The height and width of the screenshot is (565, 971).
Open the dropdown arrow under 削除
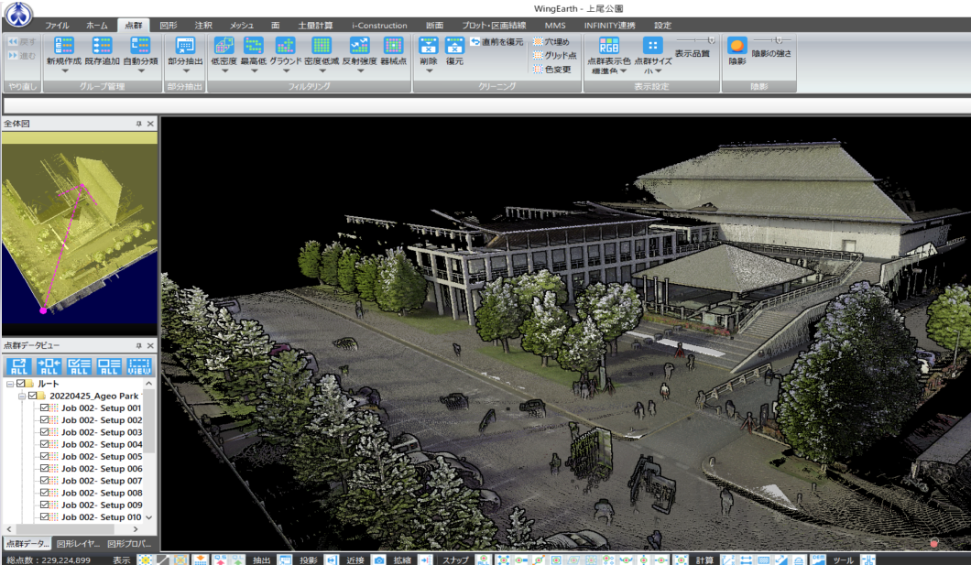pyautogui.click(x=428, y=71)
